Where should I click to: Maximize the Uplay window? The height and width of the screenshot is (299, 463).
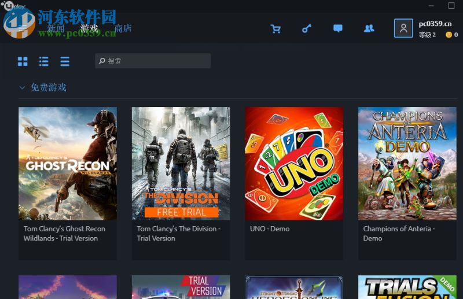click(x=451, y=6)
